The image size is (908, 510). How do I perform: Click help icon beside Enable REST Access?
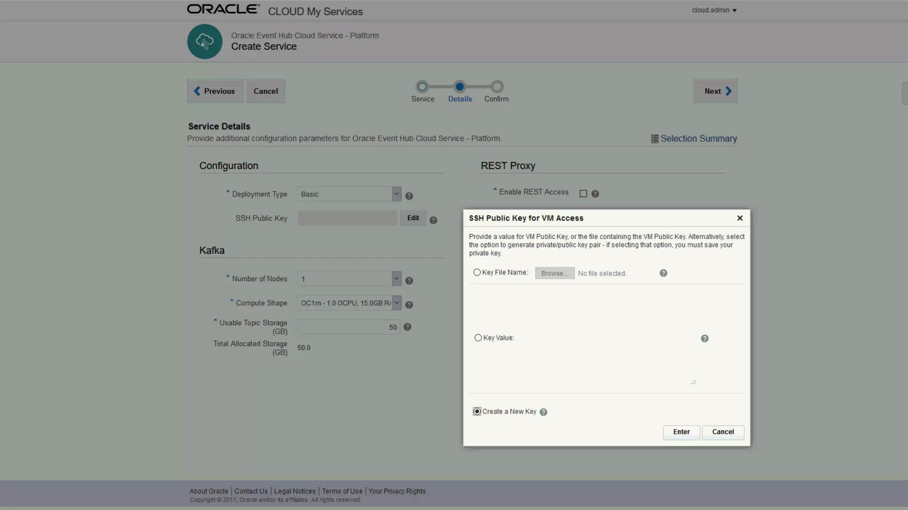coord(595,194)
